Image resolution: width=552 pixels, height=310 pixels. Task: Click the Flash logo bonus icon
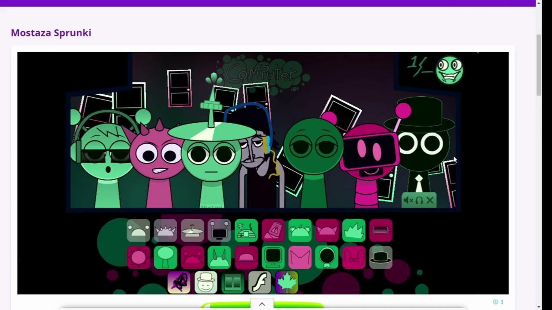260,282
